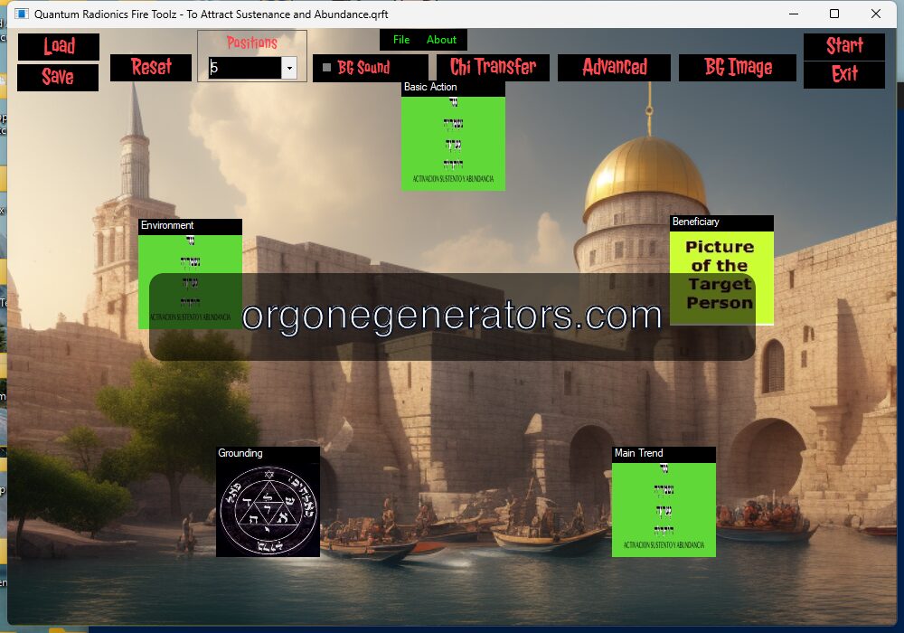904x633 pixels.
Task: Click the Environment label
Action: (167, 225)
